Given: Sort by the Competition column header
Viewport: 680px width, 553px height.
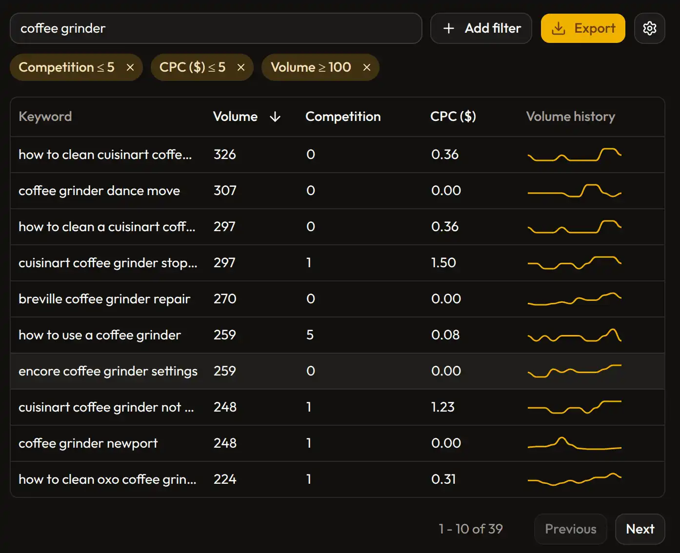Looking at the screenshot, I should click(343, 117).
